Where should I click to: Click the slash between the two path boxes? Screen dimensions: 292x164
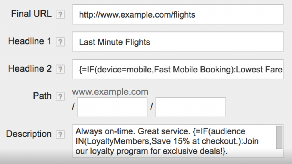[151, 107]
